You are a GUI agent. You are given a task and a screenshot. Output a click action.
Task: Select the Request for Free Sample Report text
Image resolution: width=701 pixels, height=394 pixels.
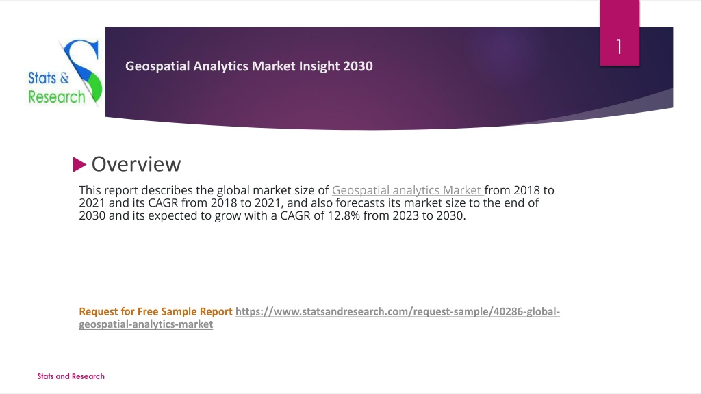click(155, 311)
